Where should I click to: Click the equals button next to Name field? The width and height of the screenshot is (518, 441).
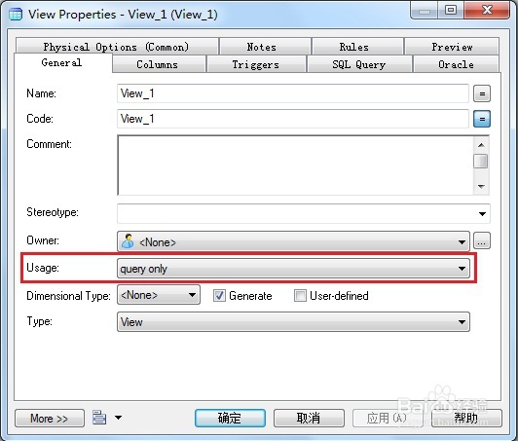pyautogui.click(x=482, y=93)
